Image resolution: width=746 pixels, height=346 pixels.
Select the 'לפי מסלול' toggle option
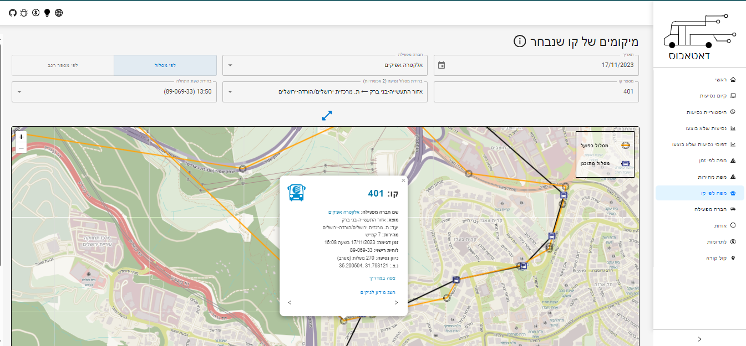coord(165,65)
